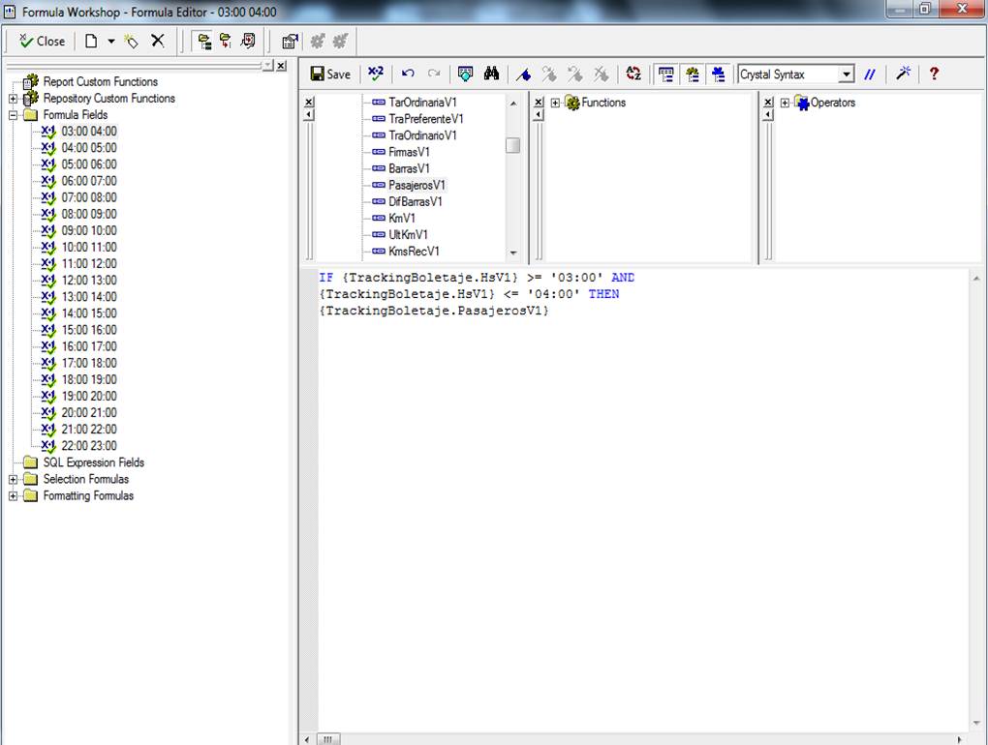
Task: Click the formula Properties icon in top toolbar
Action: [x=290, y=42]
